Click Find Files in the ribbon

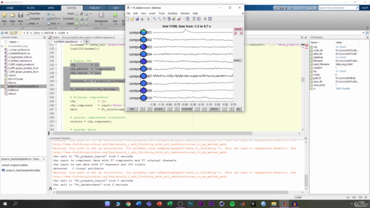coord(33,14)
